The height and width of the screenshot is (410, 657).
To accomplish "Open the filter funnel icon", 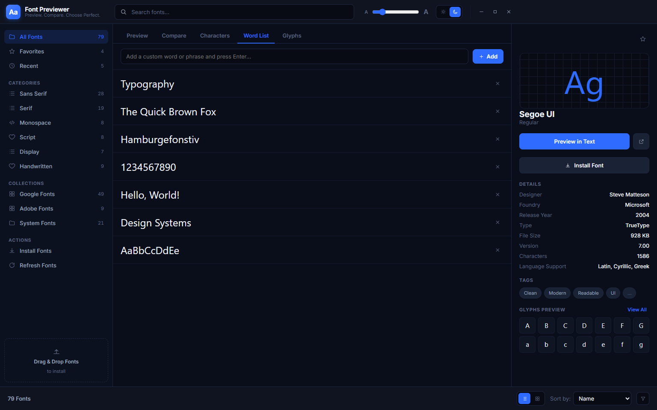I will point(643,398).
